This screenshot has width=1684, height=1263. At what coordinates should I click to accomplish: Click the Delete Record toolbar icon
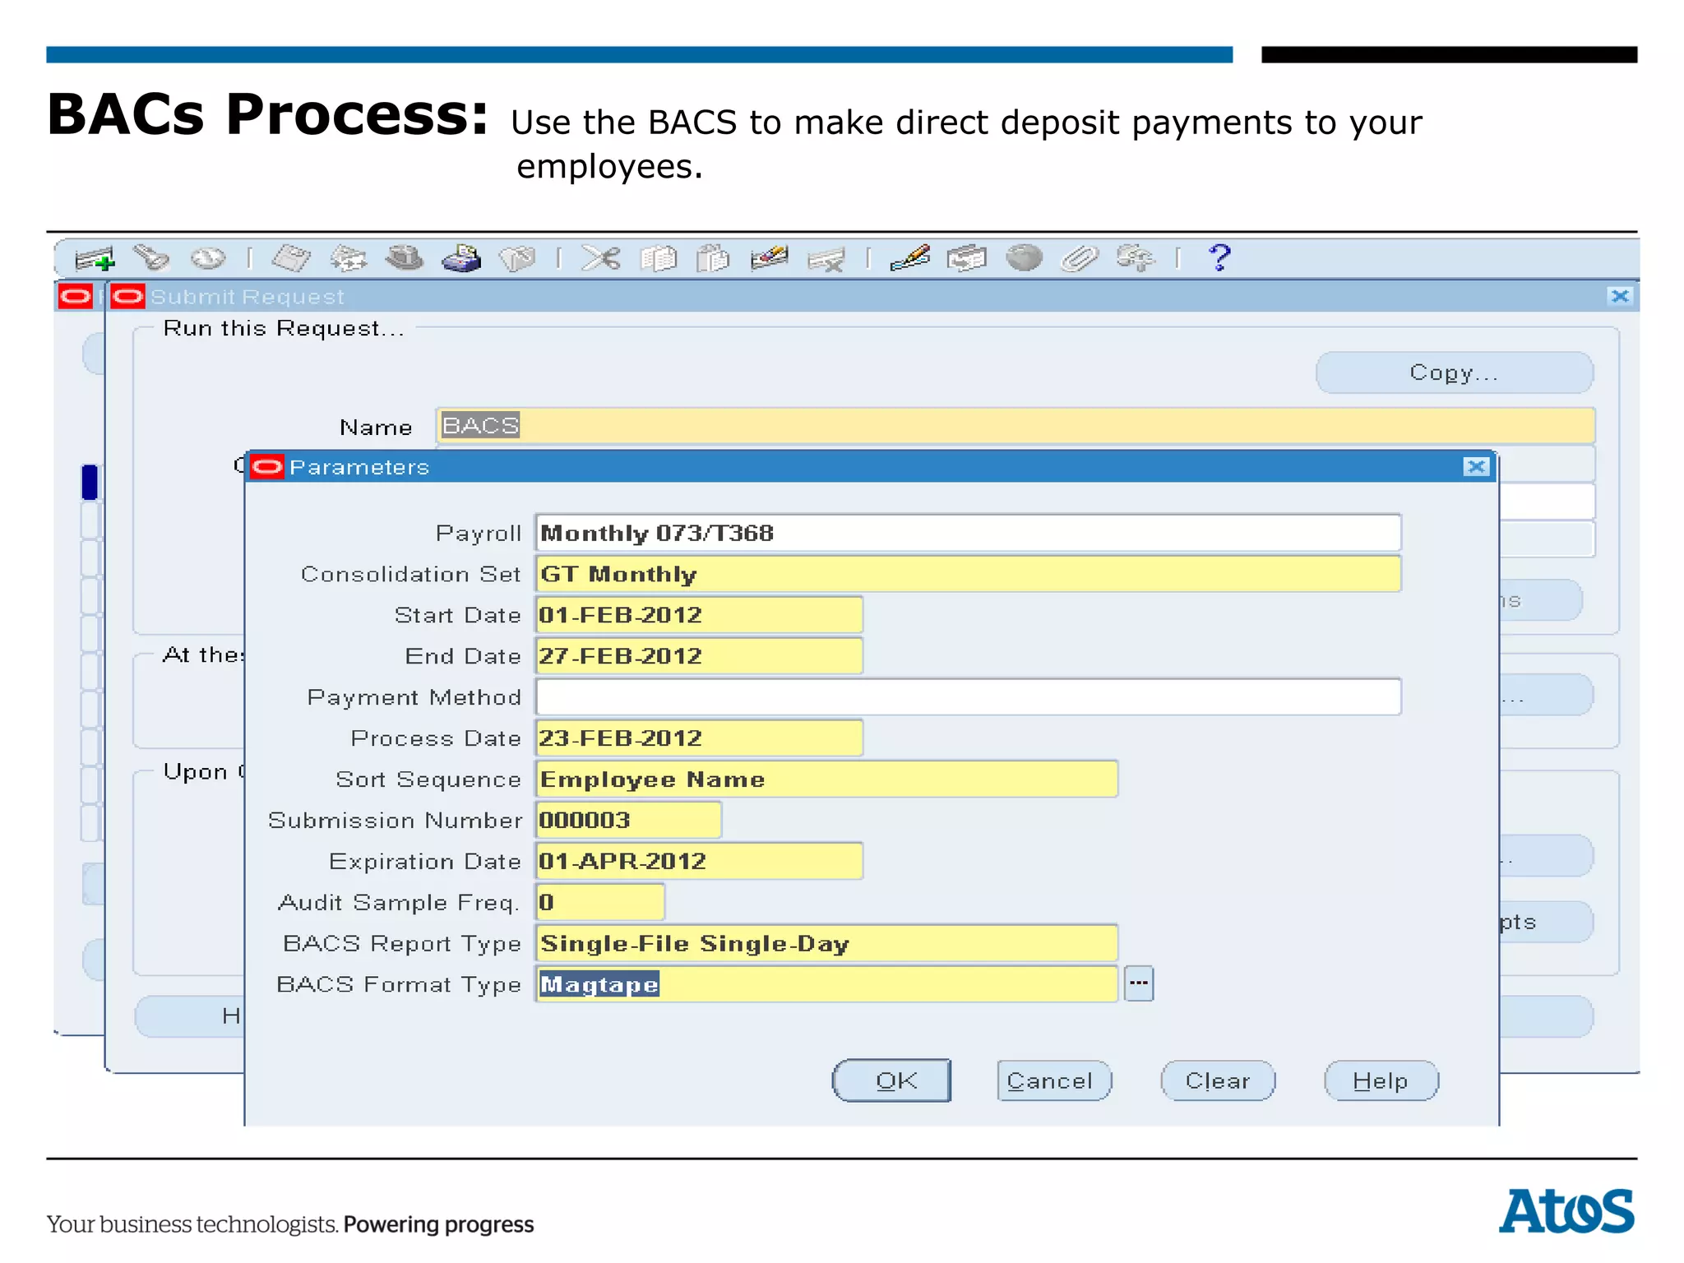(x=826, y=260)
